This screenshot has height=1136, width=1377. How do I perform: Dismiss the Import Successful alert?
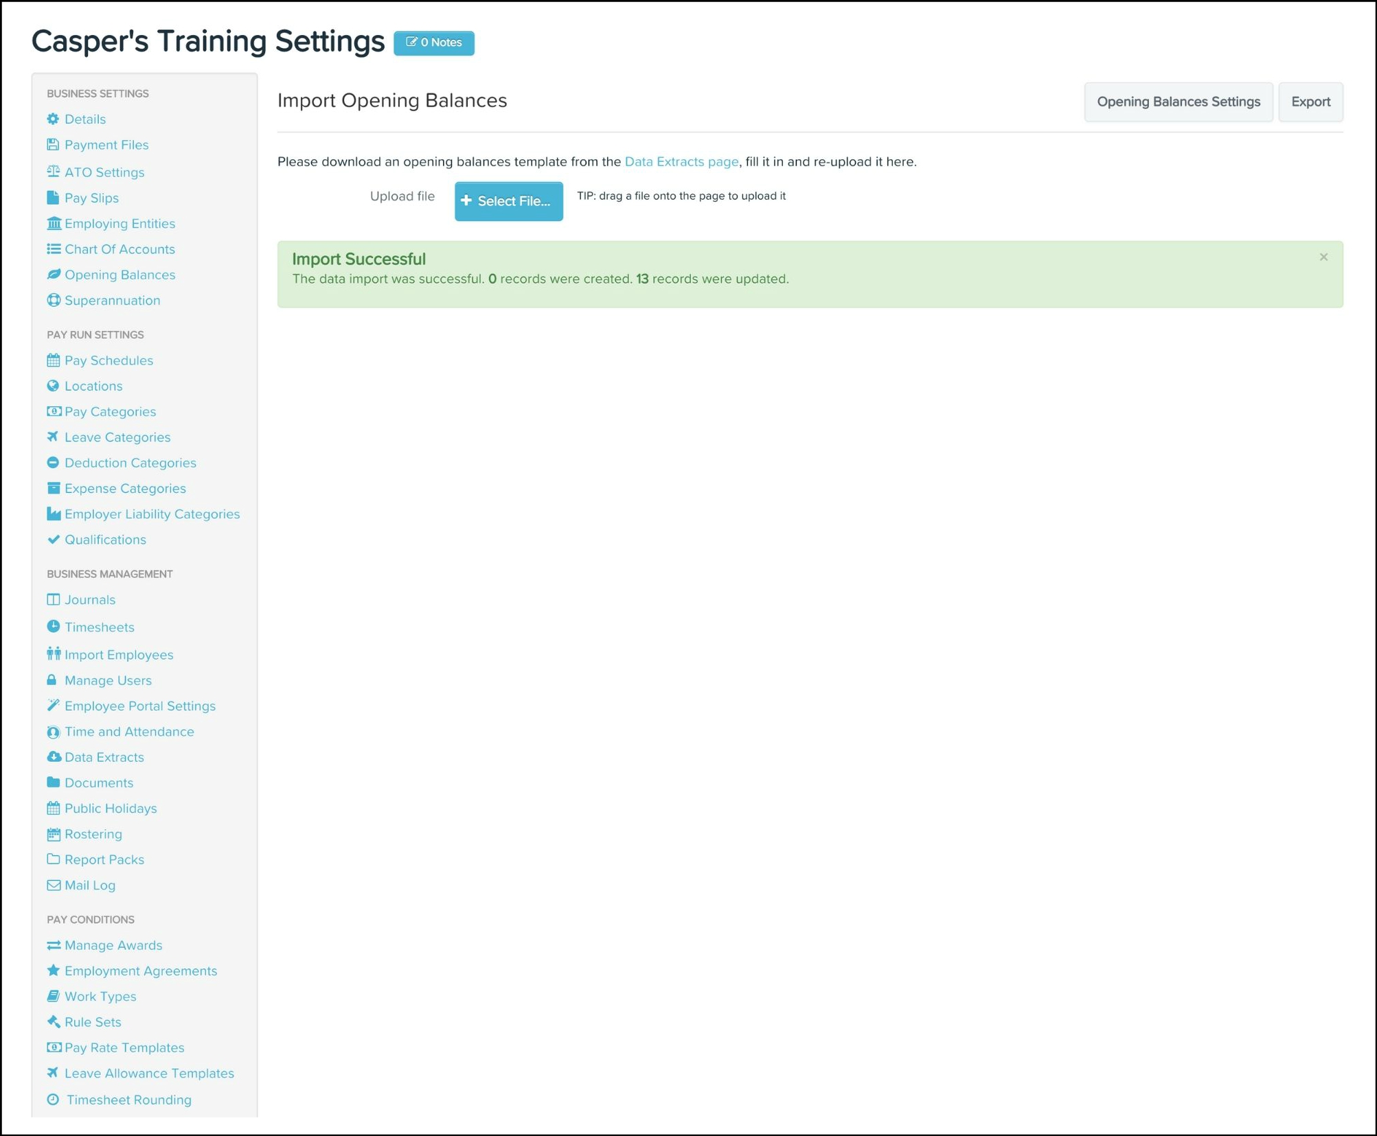pyautogui.click(x=1323, y=257)
